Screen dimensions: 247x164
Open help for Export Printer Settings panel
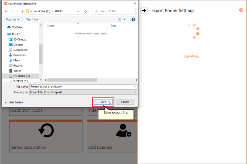coord(241,10)
